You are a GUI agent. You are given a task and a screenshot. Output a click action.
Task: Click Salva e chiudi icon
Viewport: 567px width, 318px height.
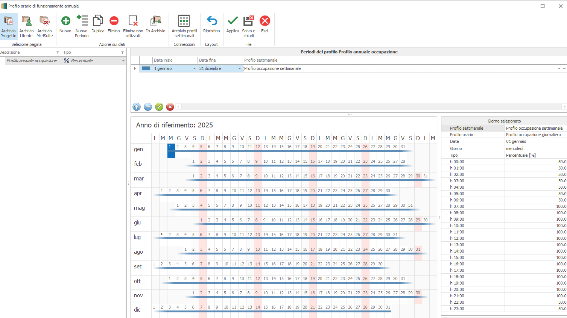coord(248,21)
